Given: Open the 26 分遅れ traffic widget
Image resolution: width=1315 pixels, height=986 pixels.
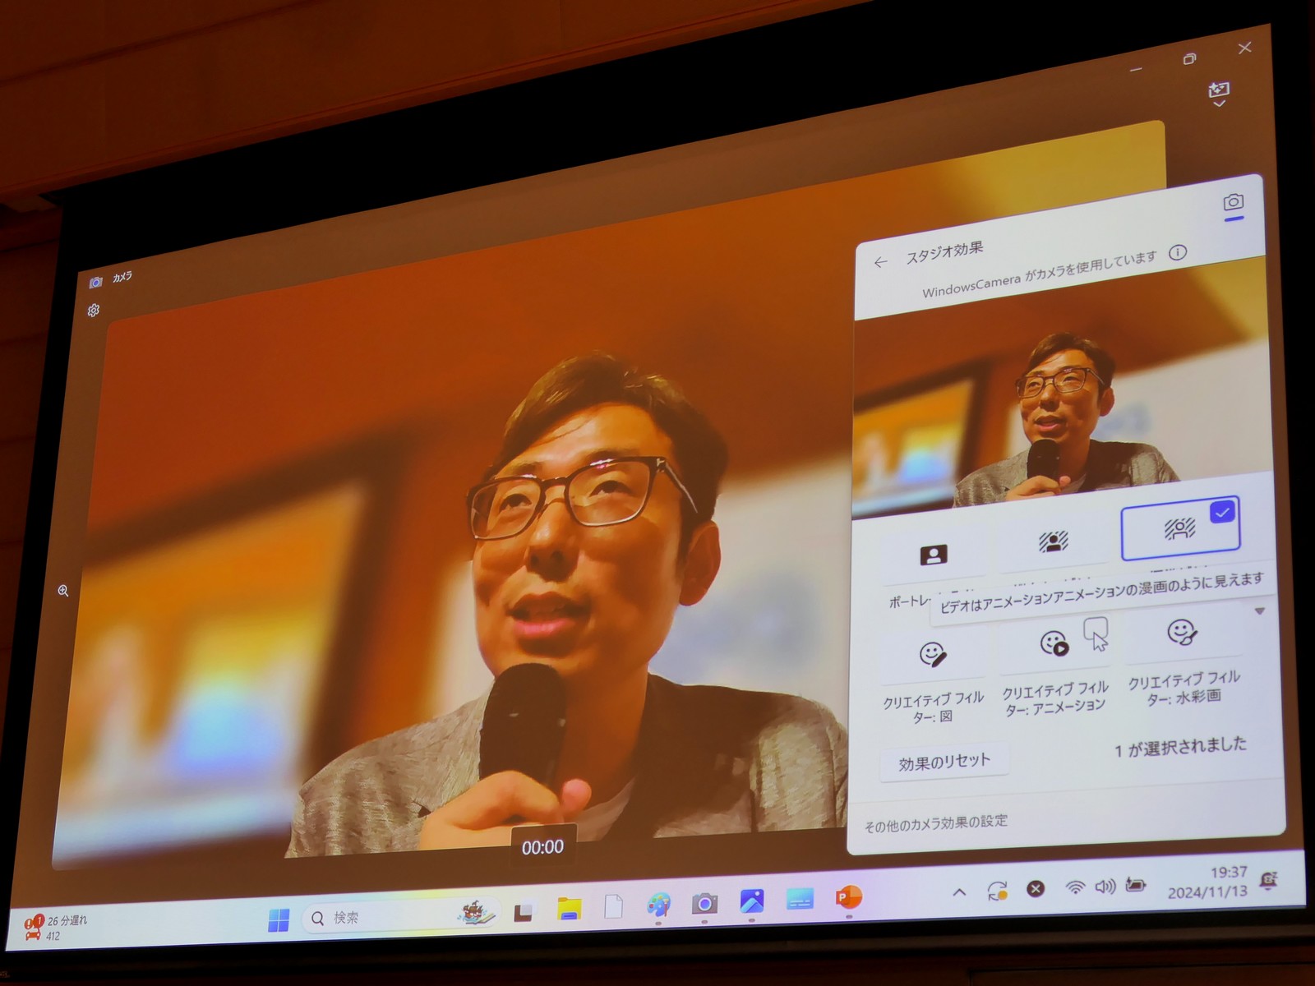Looking at the screenshot, I should pyautogui.click(x=56, y=928).
